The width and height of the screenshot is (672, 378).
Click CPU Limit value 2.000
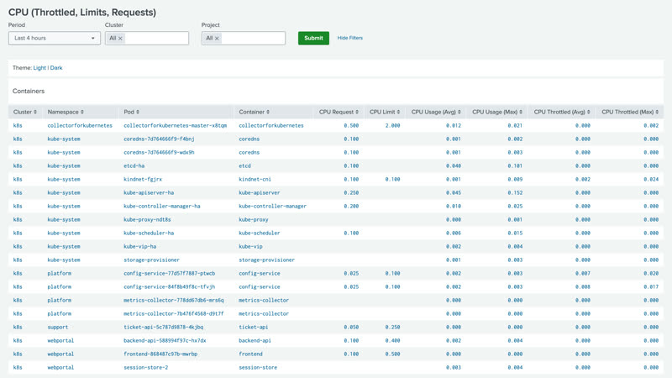pyautogui.click(x=392, y=125)
